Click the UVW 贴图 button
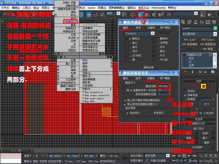The image size is (219, 164). [x=208, y=49]
